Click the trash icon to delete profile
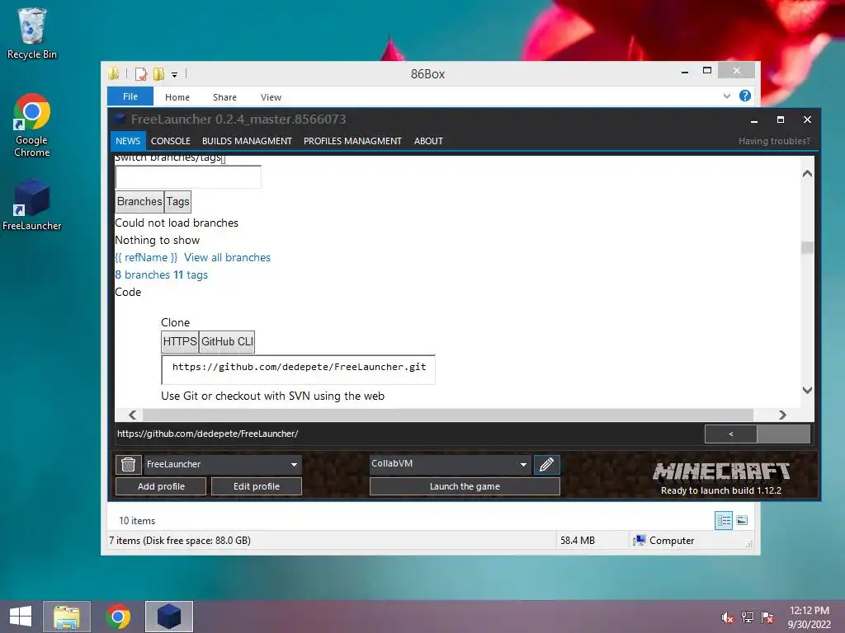Image resolution: width=845 pixels, height=633 pixels. 128,464
